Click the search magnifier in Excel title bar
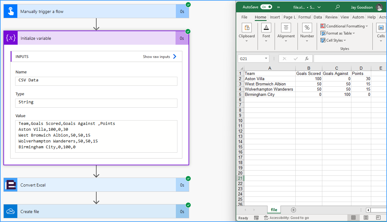The width and height of the screenshot is (387, 222). click(x=337, y=7)
